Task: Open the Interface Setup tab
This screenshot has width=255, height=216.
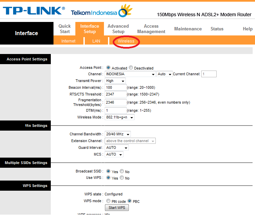Action: [x=89, y=29]
